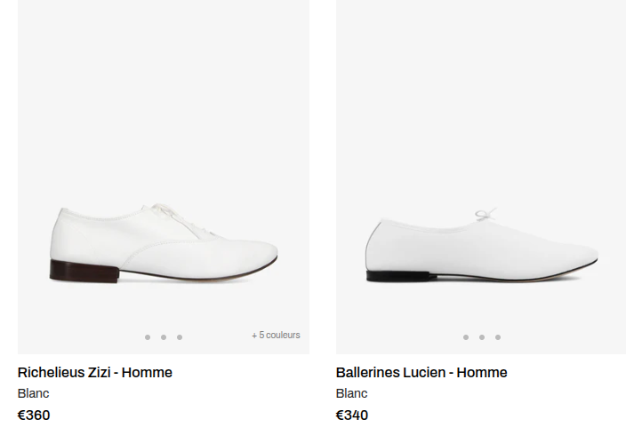Expand the "+ 5 couleurs" color options
The width and height of the screenshot is (626, 427).
tap(276, 336)
